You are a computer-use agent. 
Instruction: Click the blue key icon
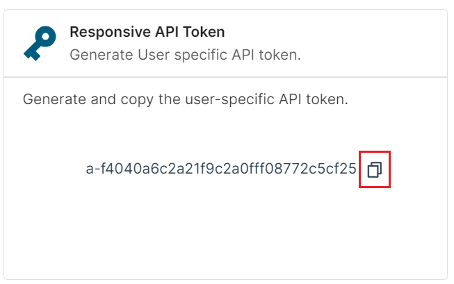(x=40, y=43)
